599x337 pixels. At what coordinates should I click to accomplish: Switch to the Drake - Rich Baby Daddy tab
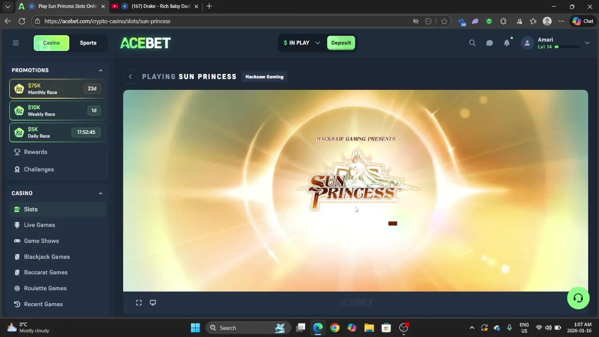pyautogui.click(x=156, y=7)
